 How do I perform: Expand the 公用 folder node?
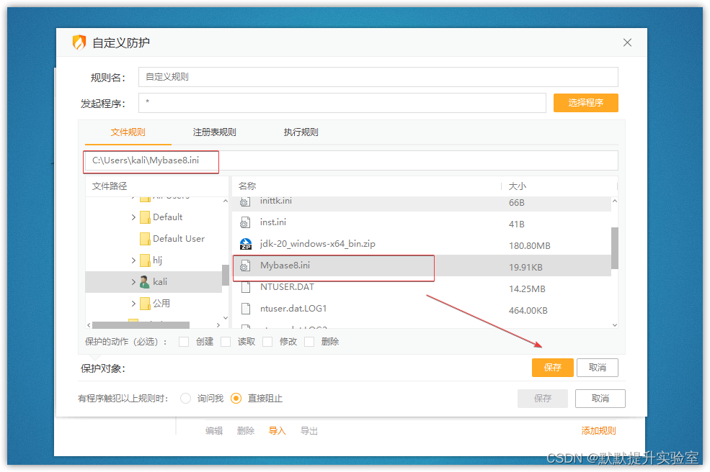point(133,304)
